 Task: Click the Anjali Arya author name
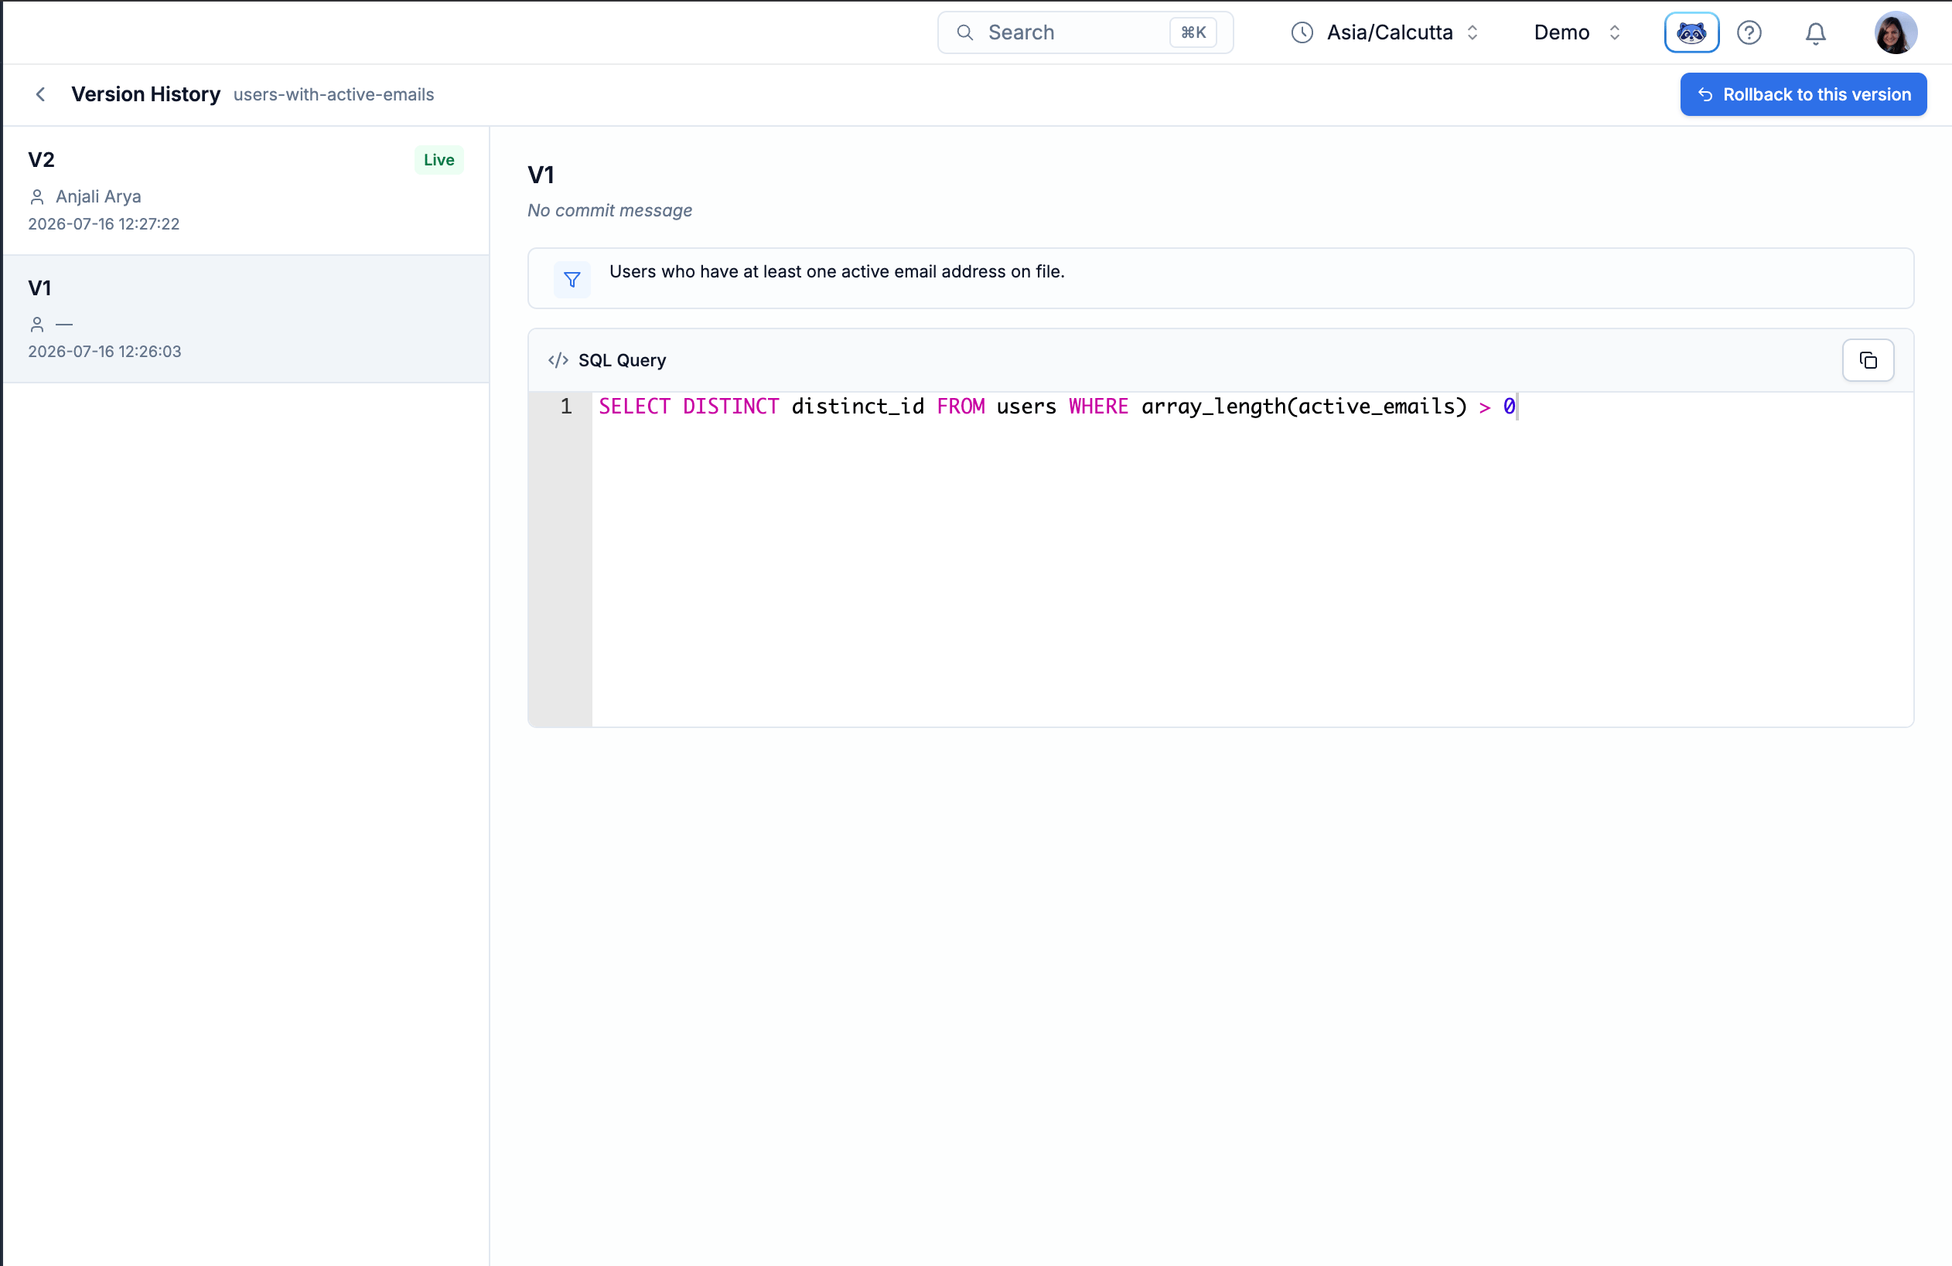[x=98, y=196]
